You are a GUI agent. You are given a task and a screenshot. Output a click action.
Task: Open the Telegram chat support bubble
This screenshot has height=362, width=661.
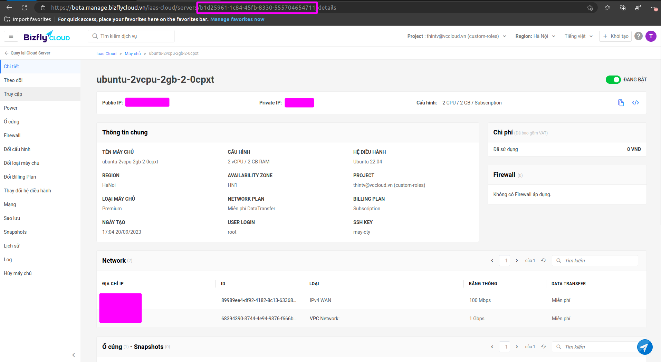(x=644, y=347)
